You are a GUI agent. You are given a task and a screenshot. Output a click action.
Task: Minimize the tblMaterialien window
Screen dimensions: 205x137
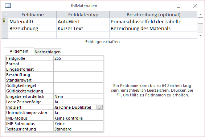162,6
